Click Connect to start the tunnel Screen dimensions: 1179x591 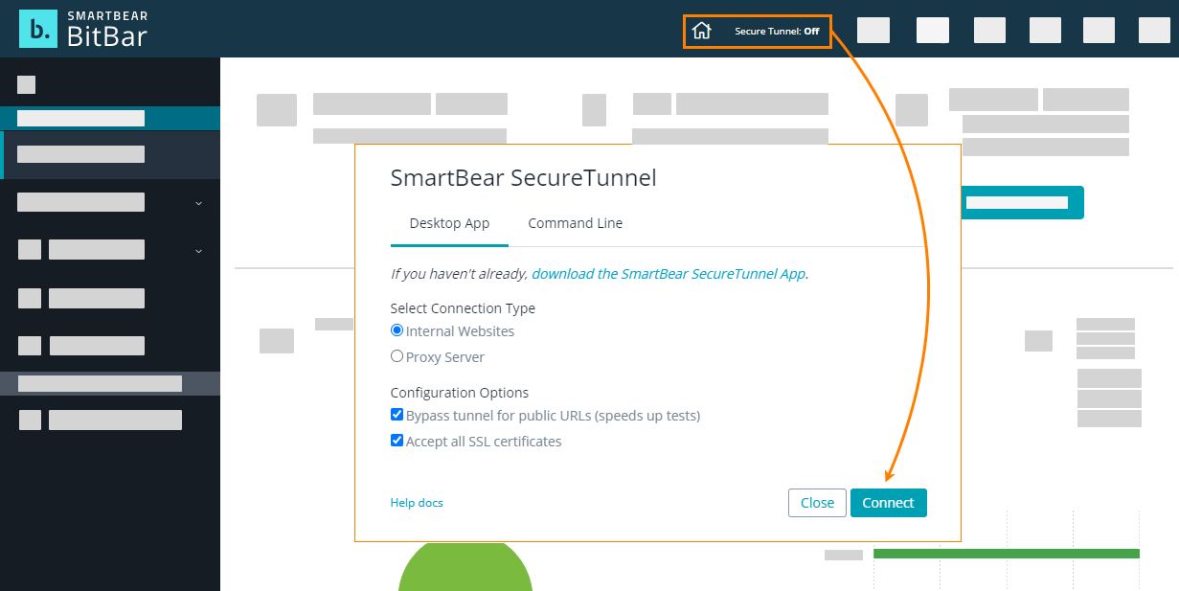(x=888, y=502)
